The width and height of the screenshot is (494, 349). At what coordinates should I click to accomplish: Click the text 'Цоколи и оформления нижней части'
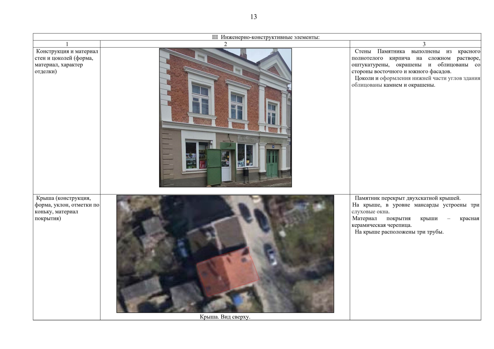[401, 78]
